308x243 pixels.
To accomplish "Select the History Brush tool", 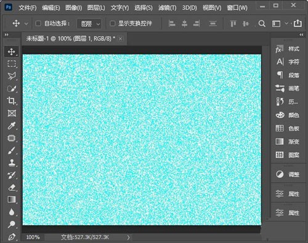I will [x=12, y=175].
